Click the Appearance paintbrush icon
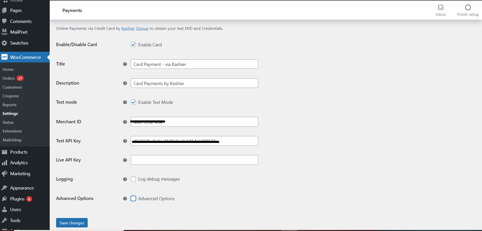The image size is (482, 231). [4, 188]
